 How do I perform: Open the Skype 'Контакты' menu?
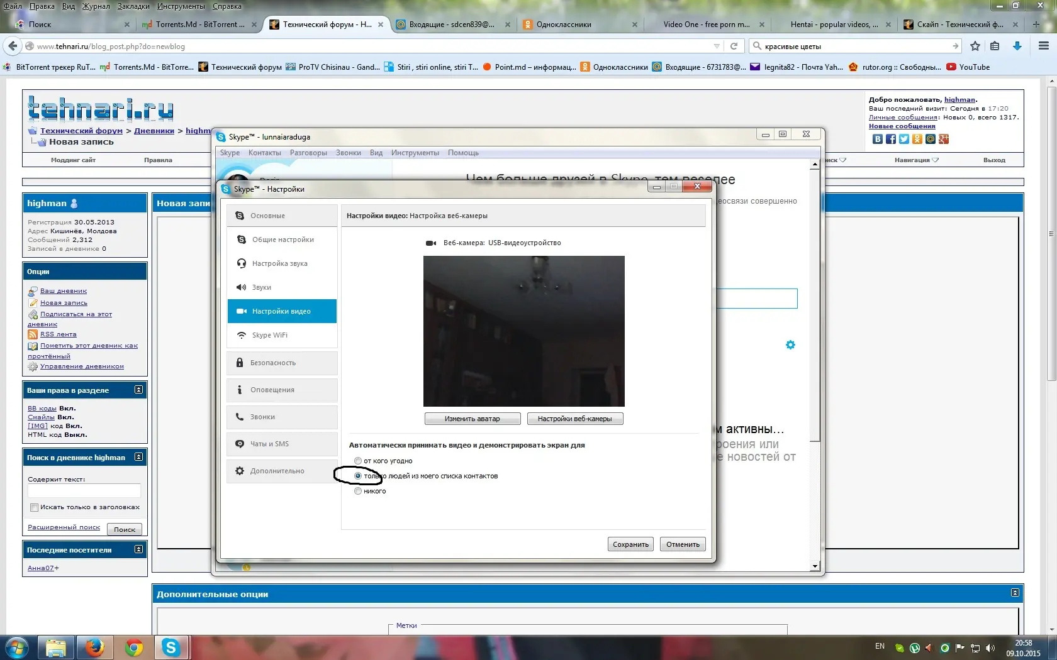click(264, 153)
